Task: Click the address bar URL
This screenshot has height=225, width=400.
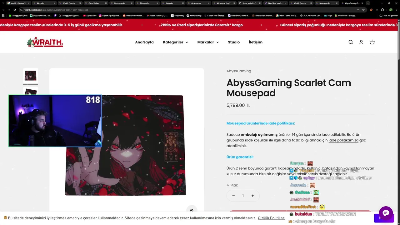Action: [x=56, y=10]
